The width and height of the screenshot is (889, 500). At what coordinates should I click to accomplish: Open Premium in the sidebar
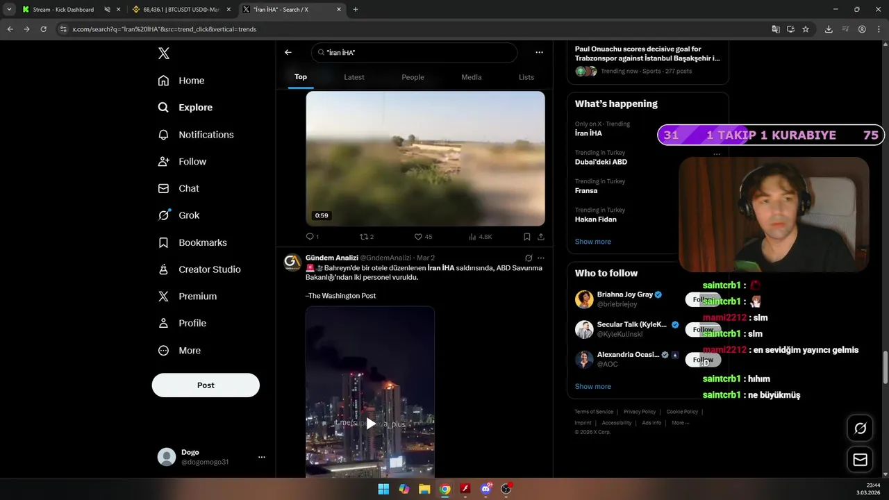tap(188, 297)
